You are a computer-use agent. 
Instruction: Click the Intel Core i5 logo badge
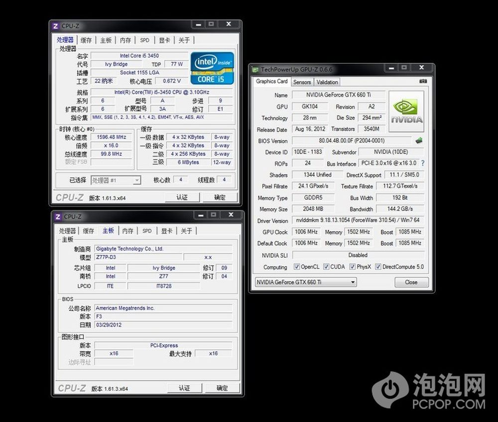tap(212, 68)
